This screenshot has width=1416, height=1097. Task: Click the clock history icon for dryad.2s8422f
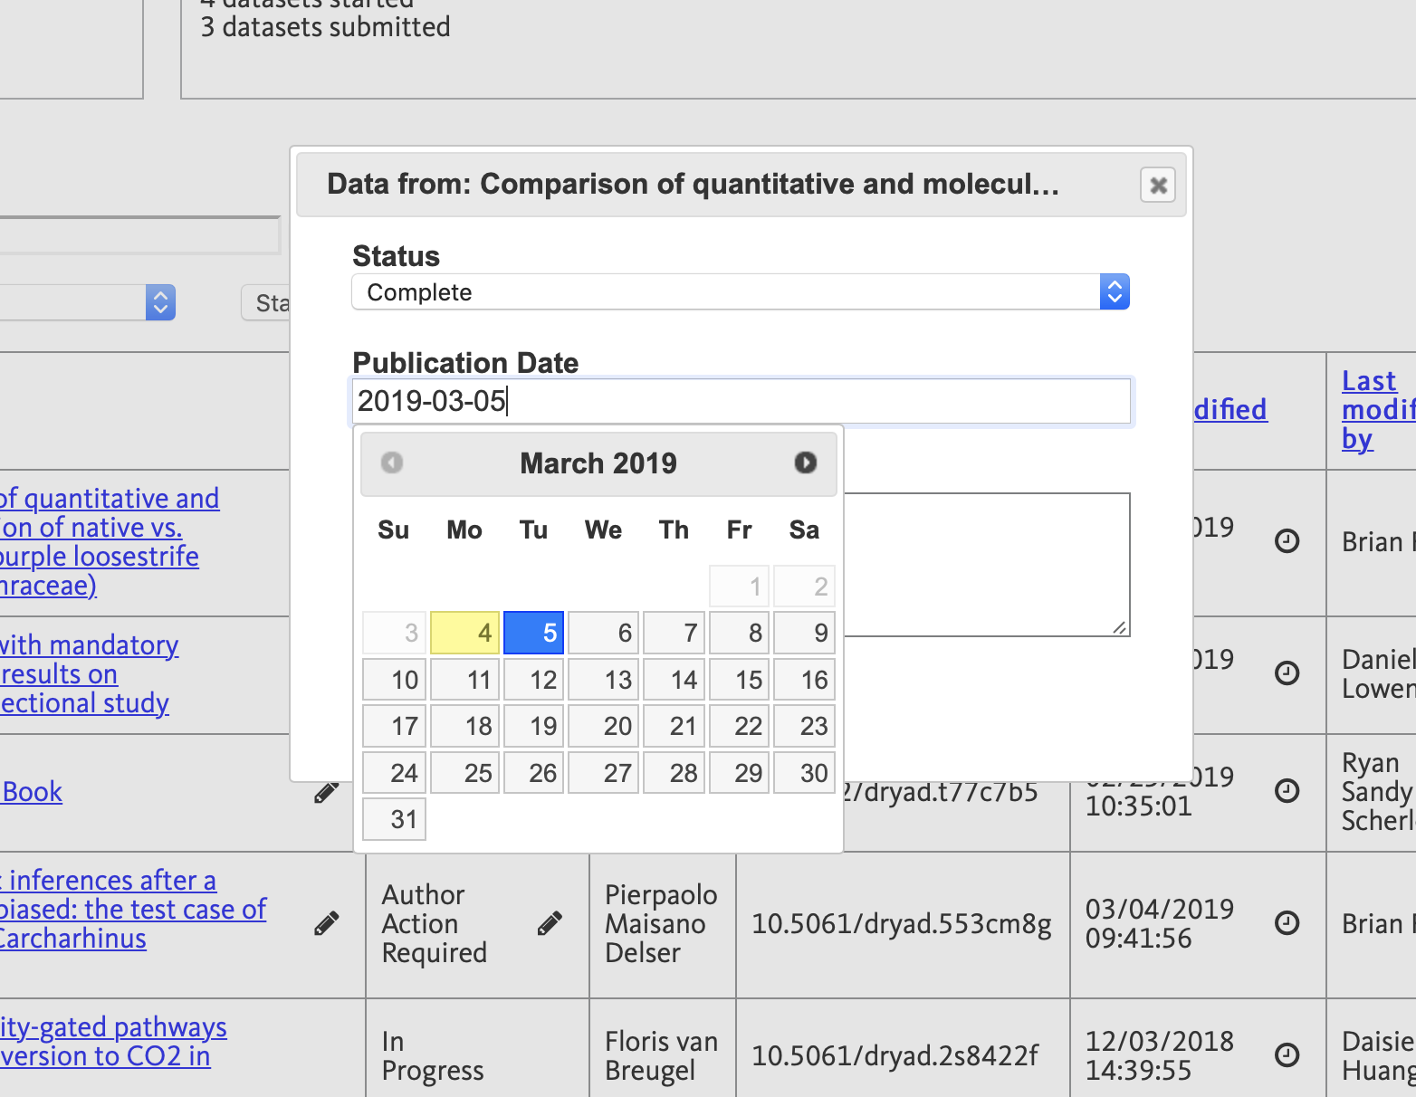[x=1287, y=1054]
